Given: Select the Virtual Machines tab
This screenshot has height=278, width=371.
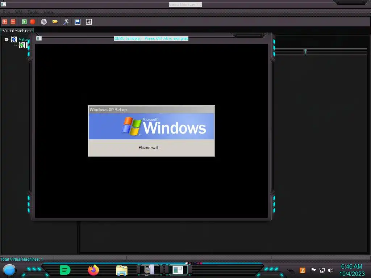Looking at the screenshot, I should [17, 31].
